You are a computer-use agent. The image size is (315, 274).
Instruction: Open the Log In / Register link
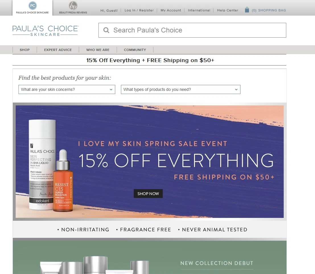click(x=139, y=10)
